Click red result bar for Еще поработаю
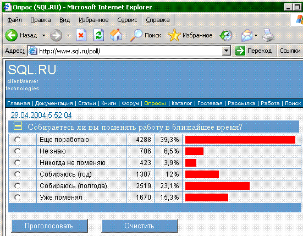This screenshot has height=236, width=303. 240,140
